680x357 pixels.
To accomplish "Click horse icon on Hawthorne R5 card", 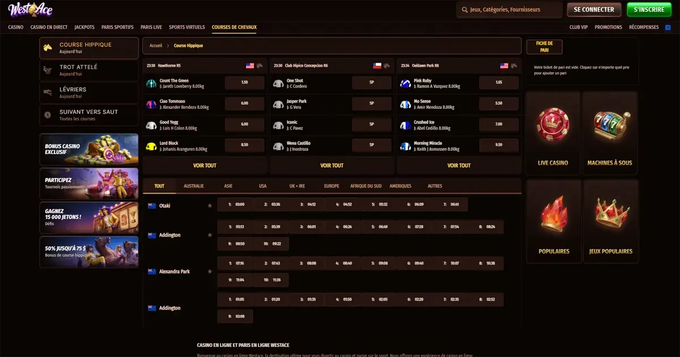I will click(x=260, y=66).
